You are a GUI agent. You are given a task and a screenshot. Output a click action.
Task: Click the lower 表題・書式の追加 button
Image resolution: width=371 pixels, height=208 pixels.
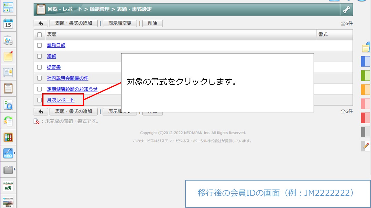74,112
